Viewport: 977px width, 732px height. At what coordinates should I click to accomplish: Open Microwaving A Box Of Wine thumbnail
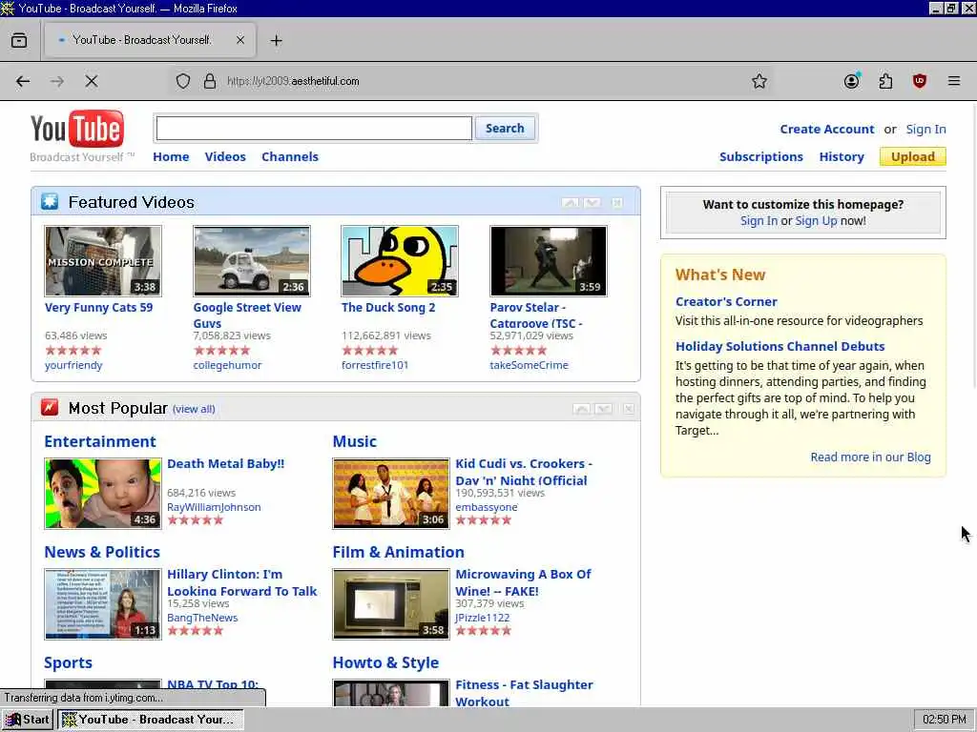point(390,603)
